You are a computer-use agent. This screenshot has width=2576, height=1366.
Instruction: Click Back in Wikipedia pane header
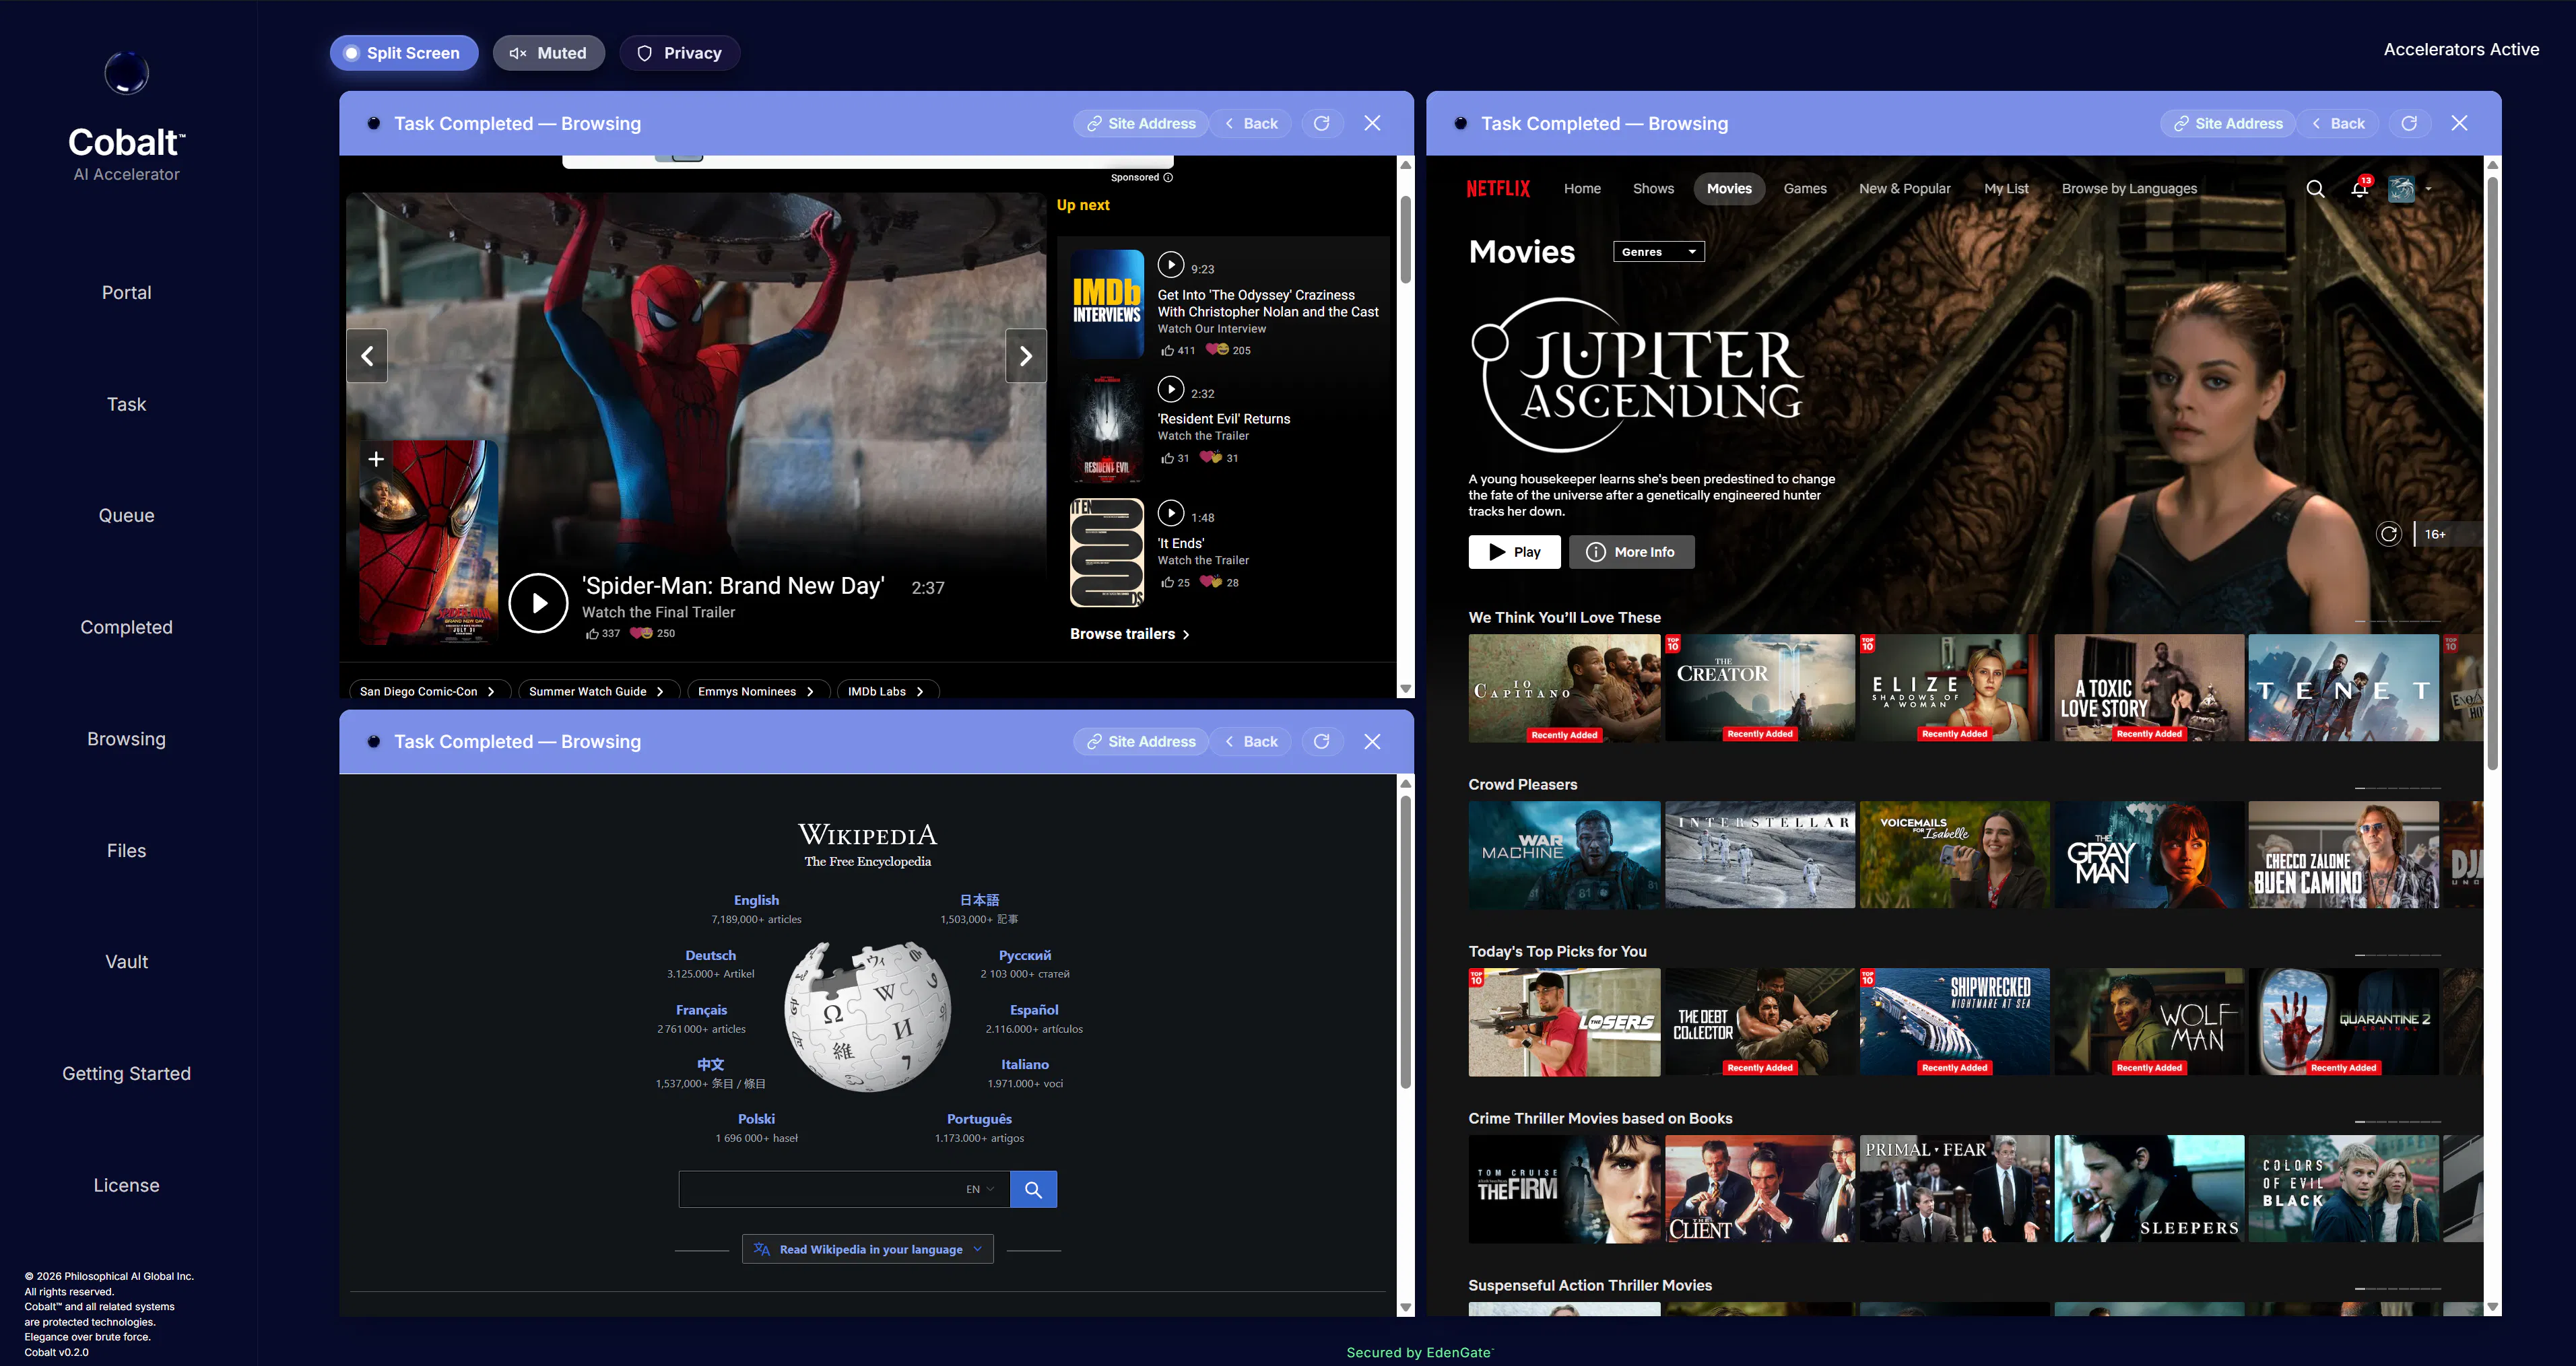(1251, 741)
